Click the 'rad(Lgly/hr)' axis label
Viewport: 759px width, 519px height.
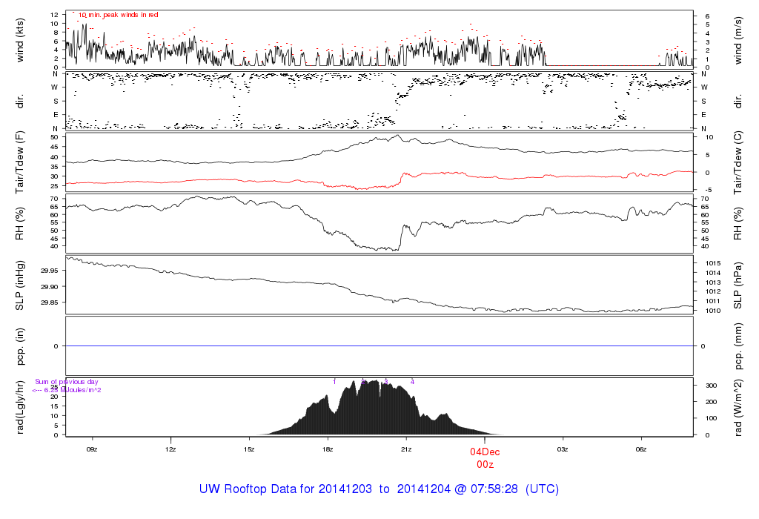pyautogui.click(x=20, y=407)
